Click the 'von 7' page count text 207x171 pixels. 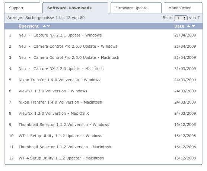pos(194,18)
